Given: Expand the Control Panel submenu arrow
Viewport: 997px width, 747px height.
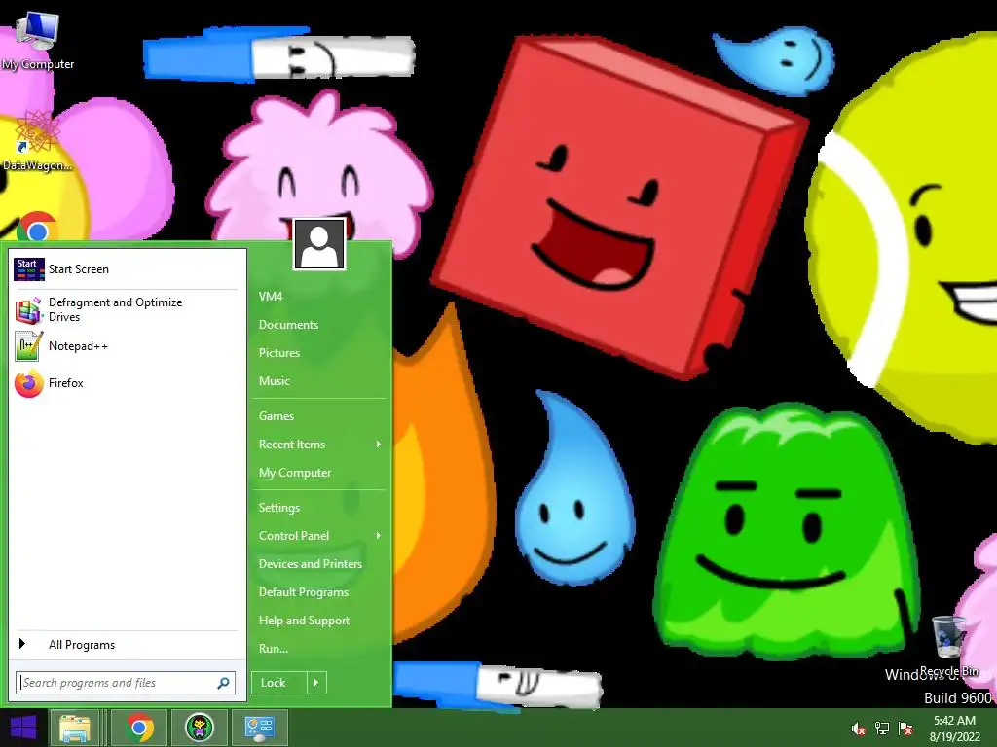Looking at the screenshot, I should point(379,536).
